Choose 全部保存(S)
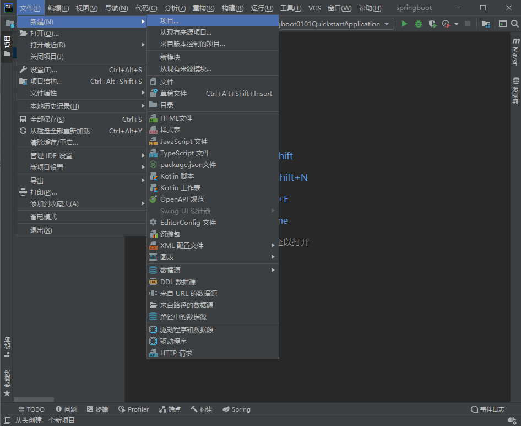The image size is (521, 426). 82,120
